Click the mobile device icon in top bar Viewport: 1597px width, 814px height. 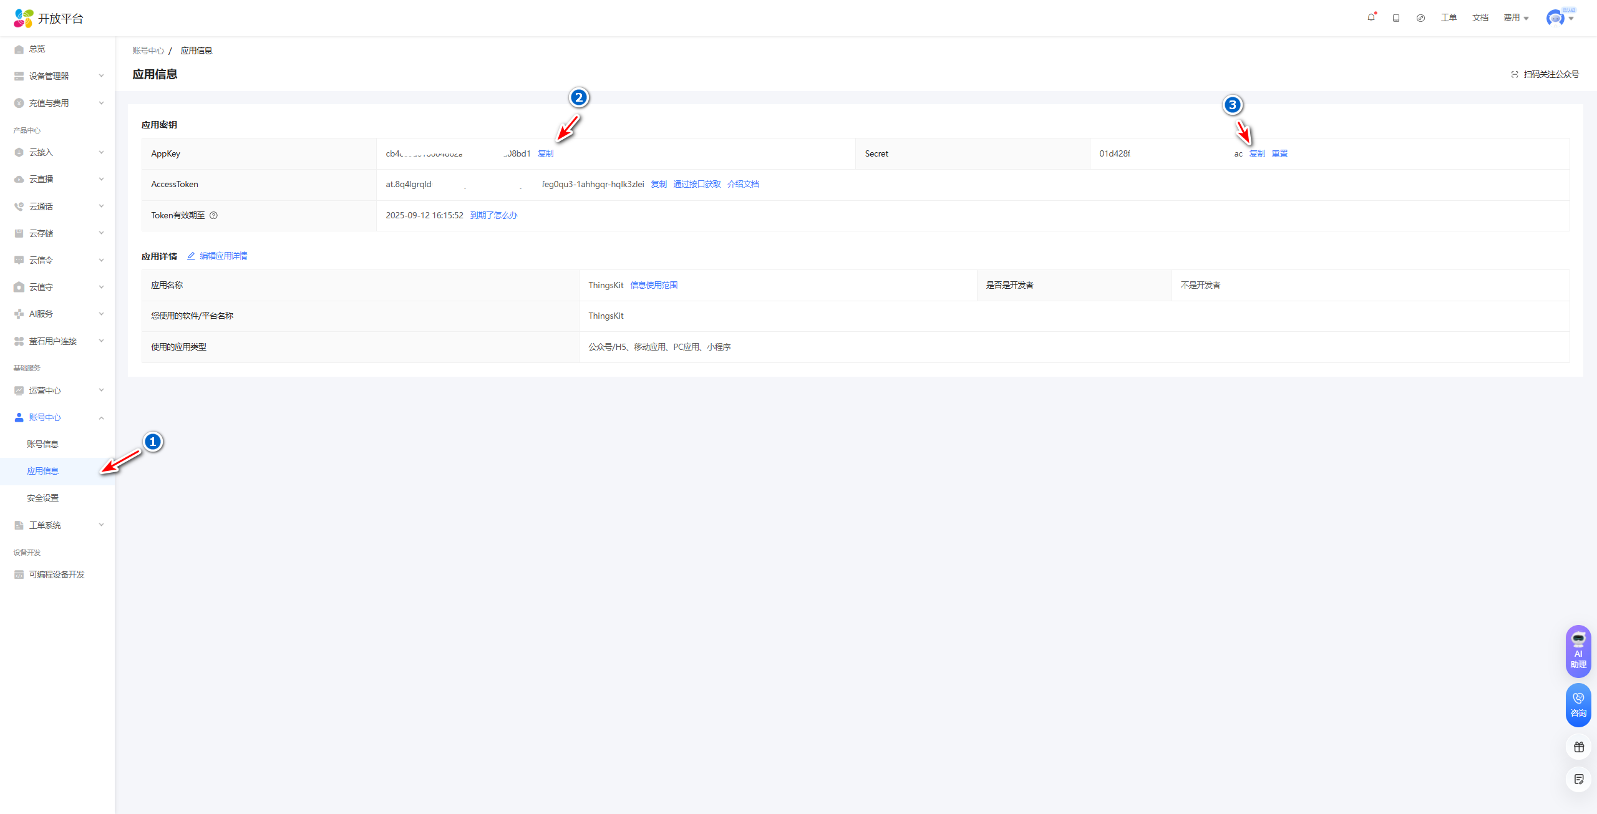pos(1396,18)
